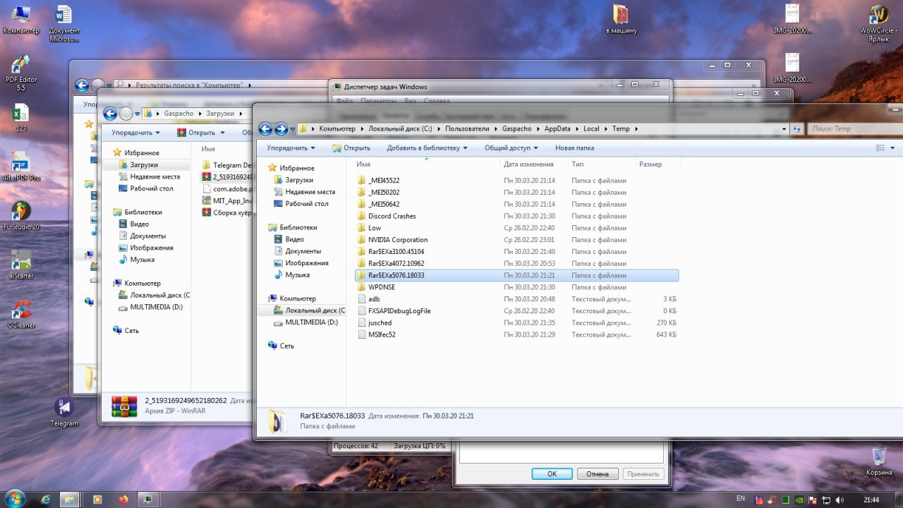Viewport: 903px width, 508px height.
Task: Select Музыка library in Temp window sidebar
Action: [x=297, y=274]
